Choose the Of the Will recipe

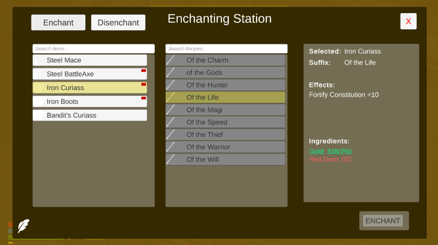[225, 160]
